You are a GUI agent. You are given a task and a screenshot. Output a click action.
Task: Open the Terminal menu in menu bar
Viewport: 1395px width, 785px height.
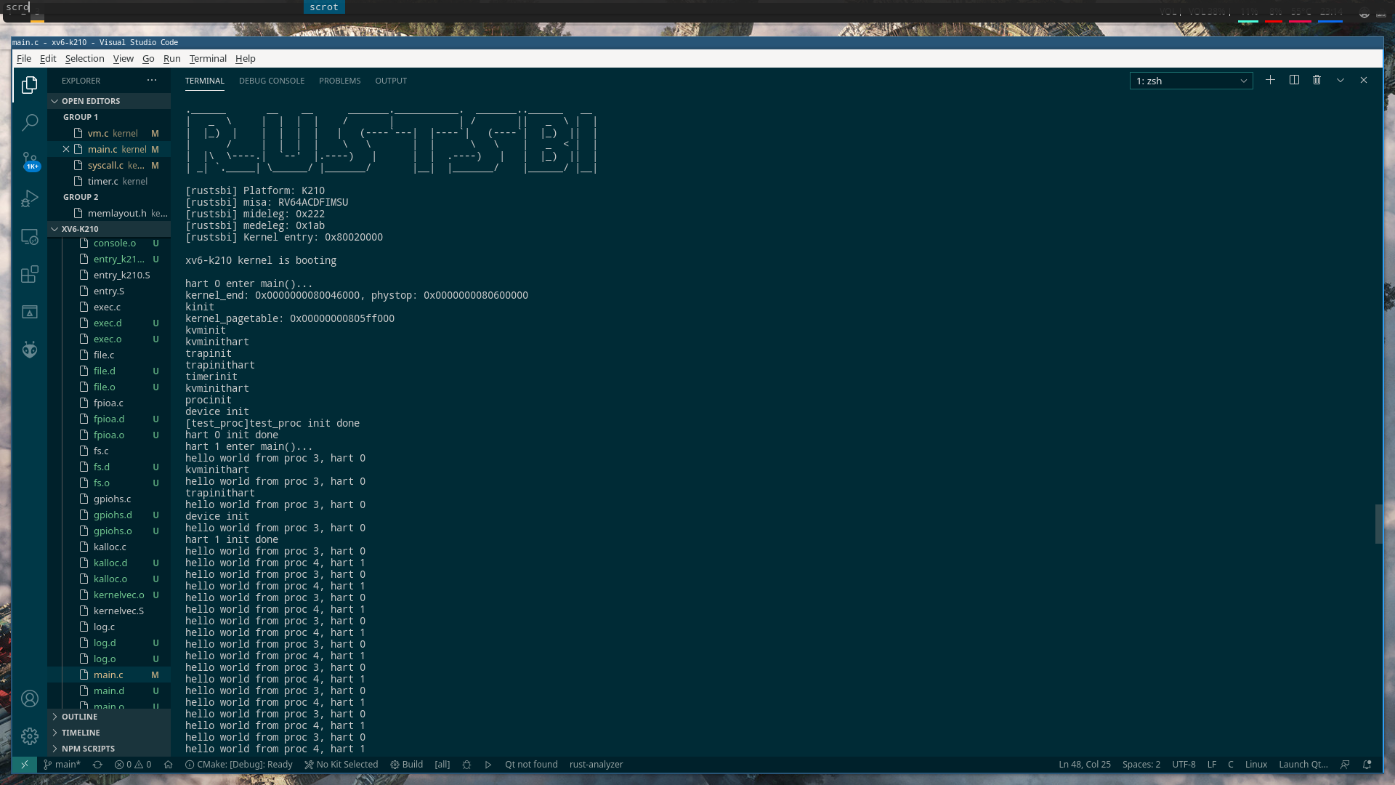tap(207, 58)
